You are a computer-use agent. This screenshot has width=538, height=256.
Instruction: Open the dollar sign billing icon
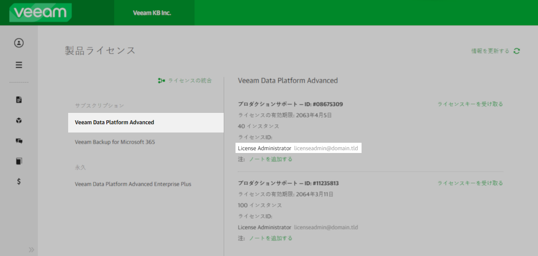tap(19, 181)
